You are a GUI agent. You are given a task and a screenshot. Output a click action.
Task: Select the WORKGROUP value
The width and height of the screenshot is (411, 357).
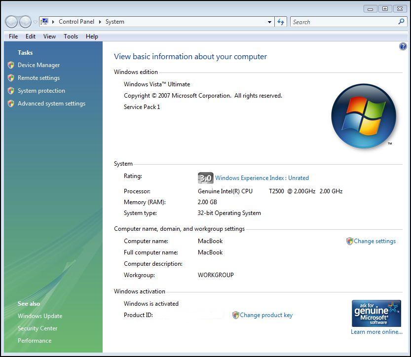click(216, 275)
